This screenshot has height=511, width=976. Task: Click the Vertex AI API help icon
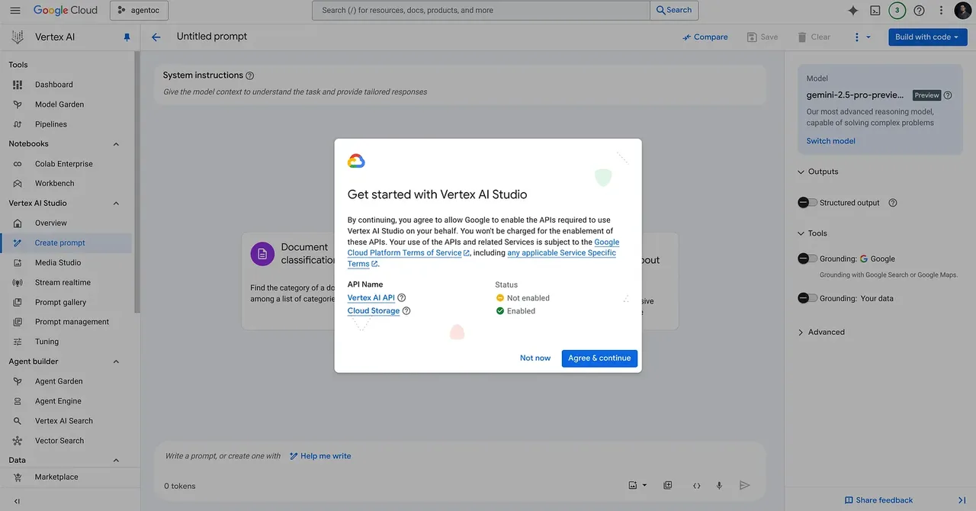coord(402,298)
